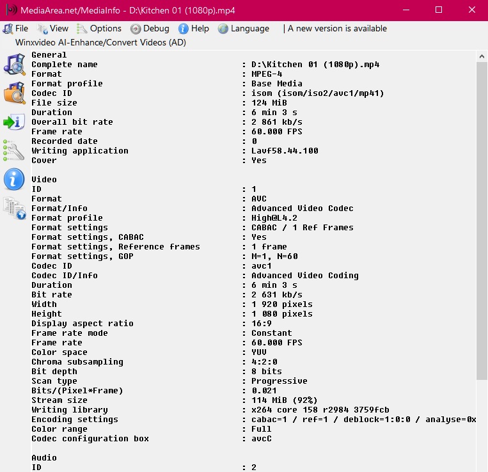Click value 'Advanced Video Codec'
The width and height of the screenshot is (488, 472).
[302, 208]
